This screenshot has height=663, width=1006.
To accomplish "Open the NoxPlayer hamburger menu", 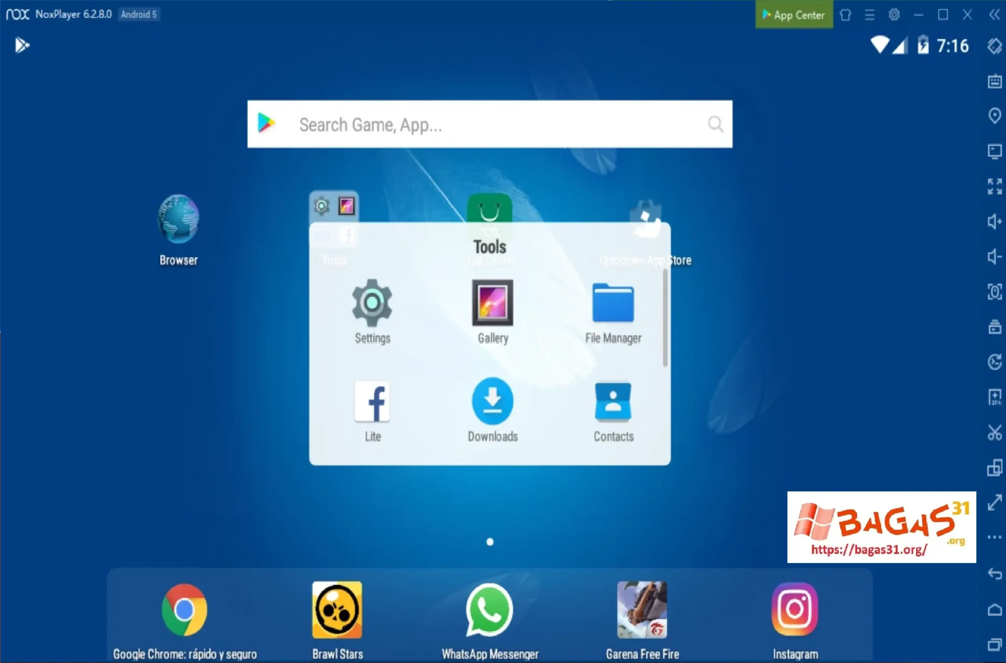I will 870,15.
